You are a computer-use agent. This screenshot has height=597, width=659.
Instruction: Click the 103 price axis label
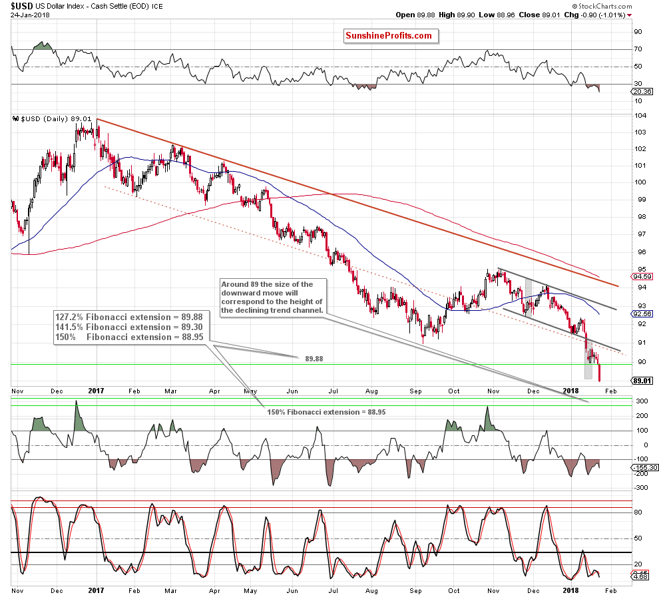pos(640,132)
